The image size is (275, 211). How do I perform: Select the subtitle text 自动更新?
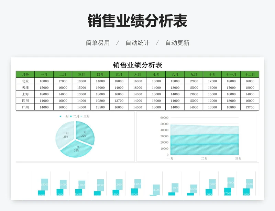tap(177, 43)
